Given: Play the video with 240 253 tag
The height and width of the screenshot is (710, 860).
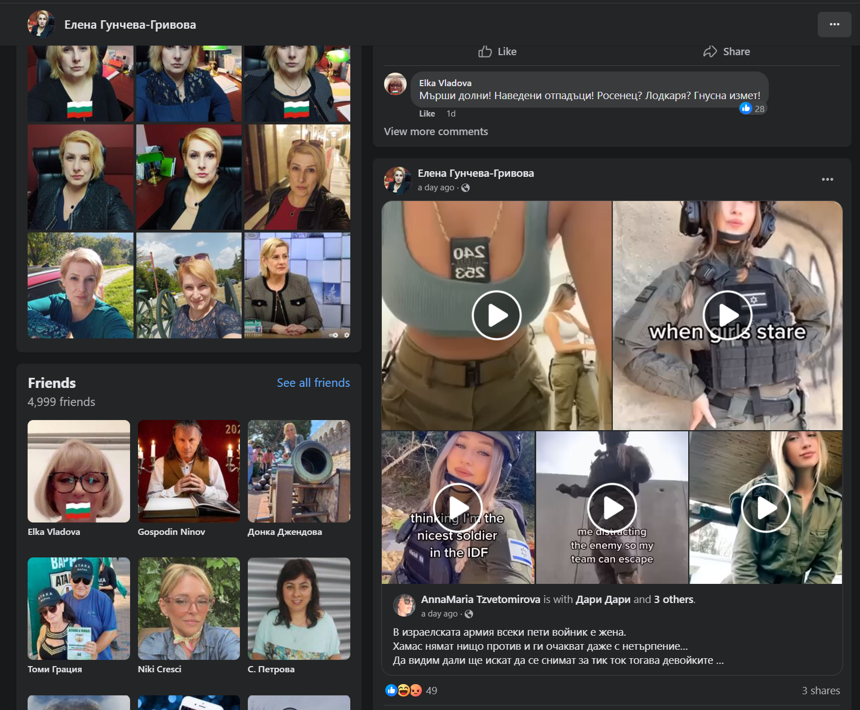Looking at the screenshot, I should 496,315.
